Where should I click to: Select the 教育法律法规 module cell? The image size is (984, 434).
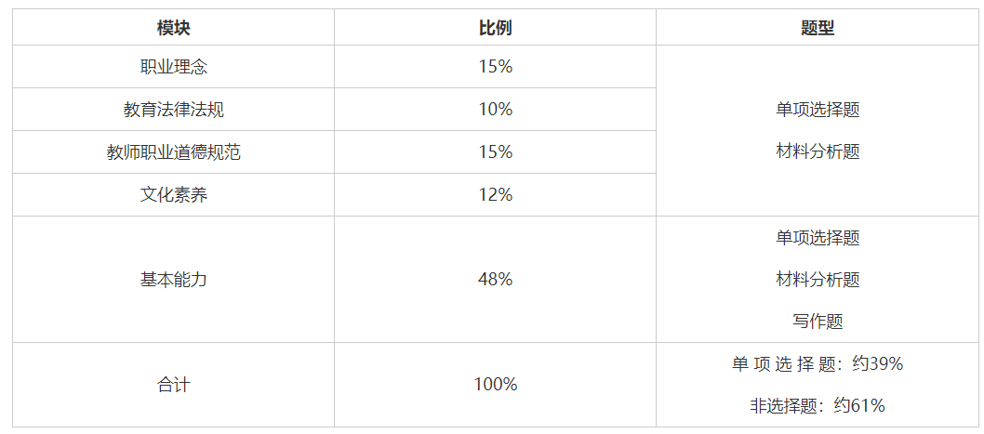click(173, 110)
